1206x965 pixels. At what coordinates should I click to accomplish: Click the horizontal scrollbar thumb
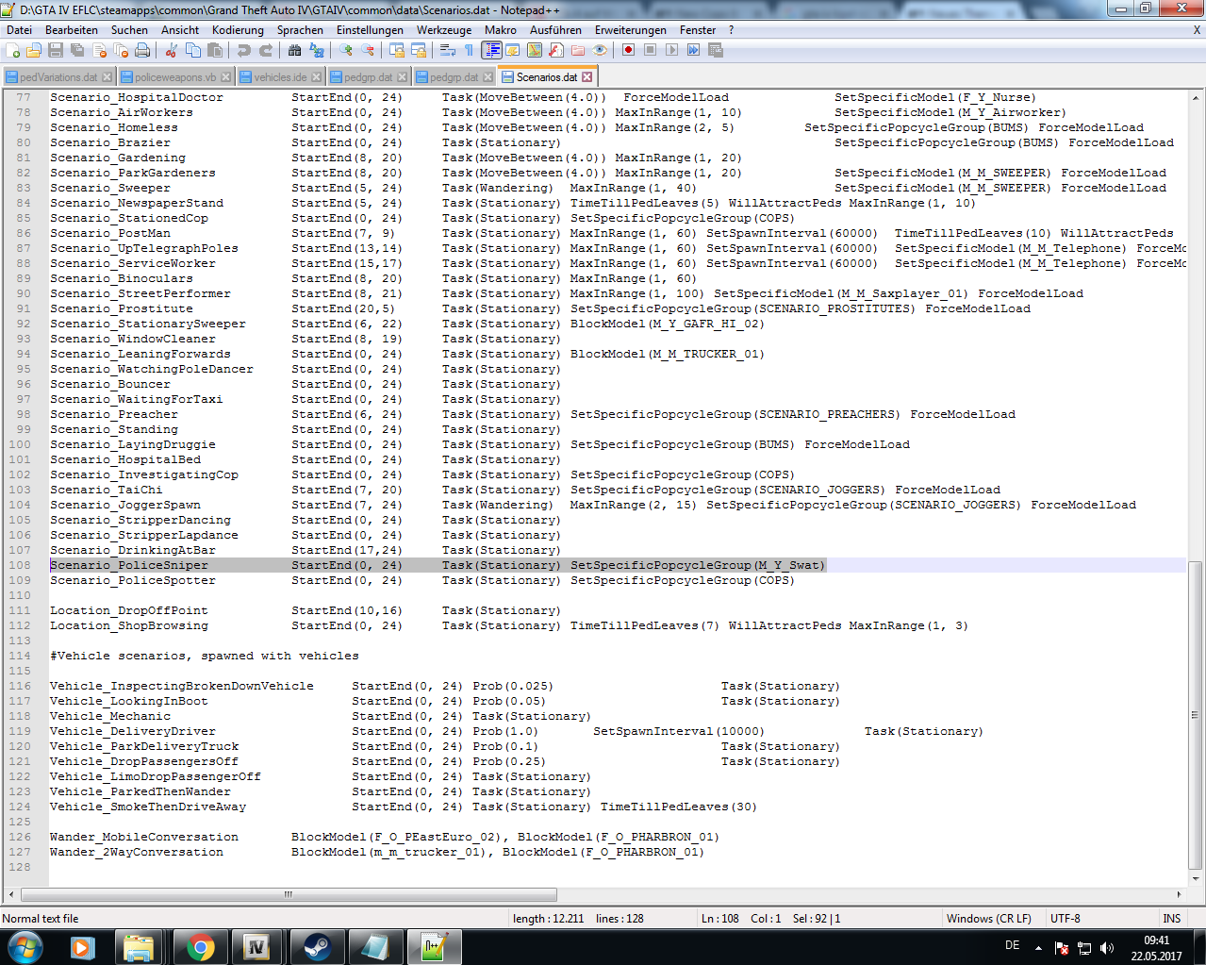click(289, 894)
